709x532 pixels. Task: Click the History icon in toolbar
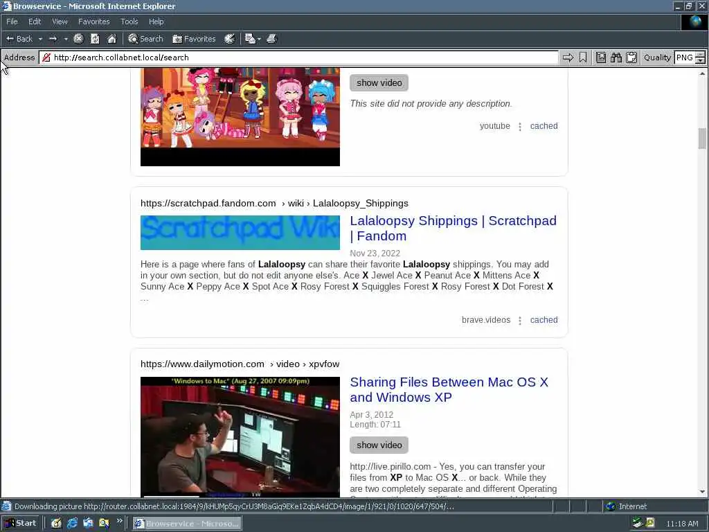[x=229, y=39]
